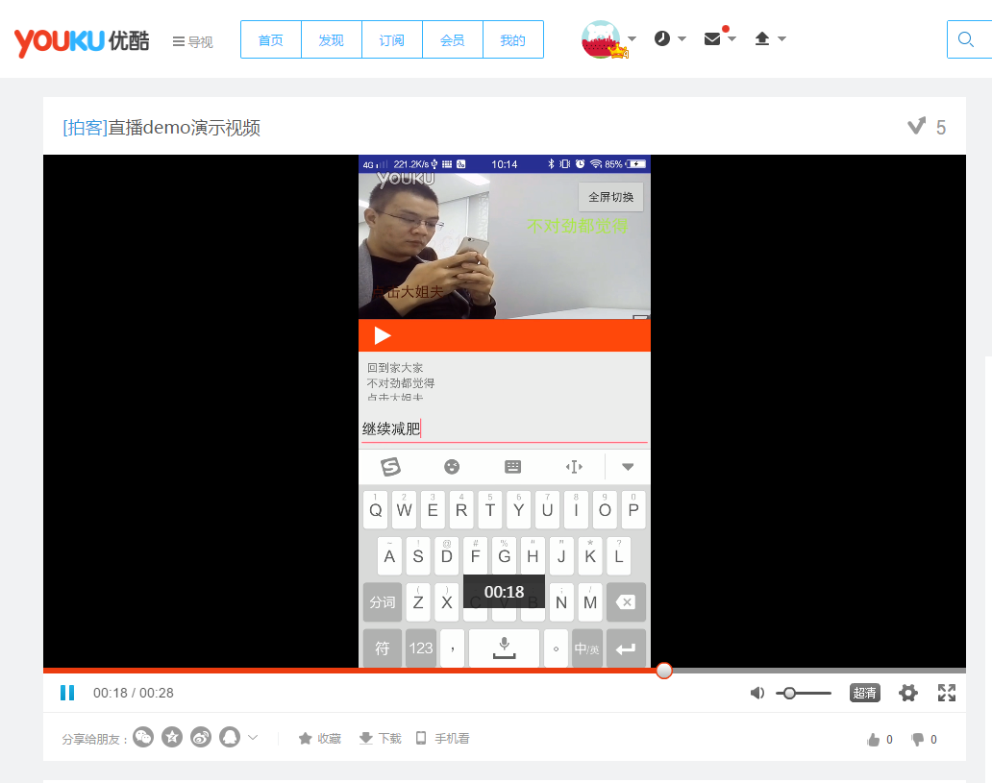Click the user avatar icon
The image size is (992, 783).
(602, 39)
